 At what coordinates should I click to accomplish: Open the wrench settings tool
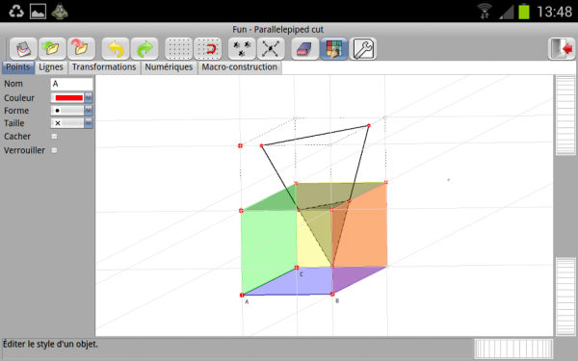[x=363, y=48]
